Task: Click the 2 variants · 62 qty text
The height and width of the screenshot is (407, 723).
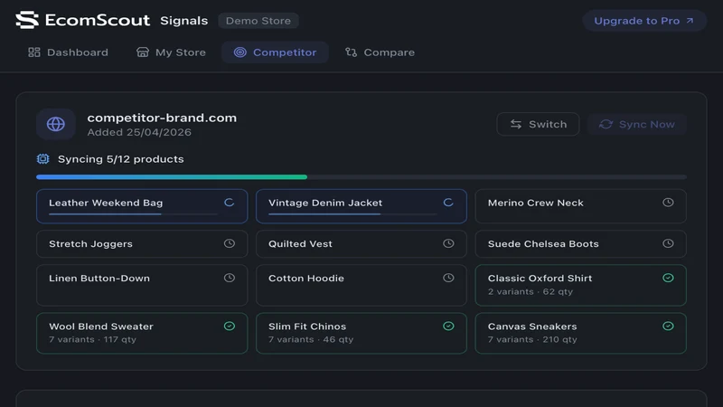Action: (531, 291)
